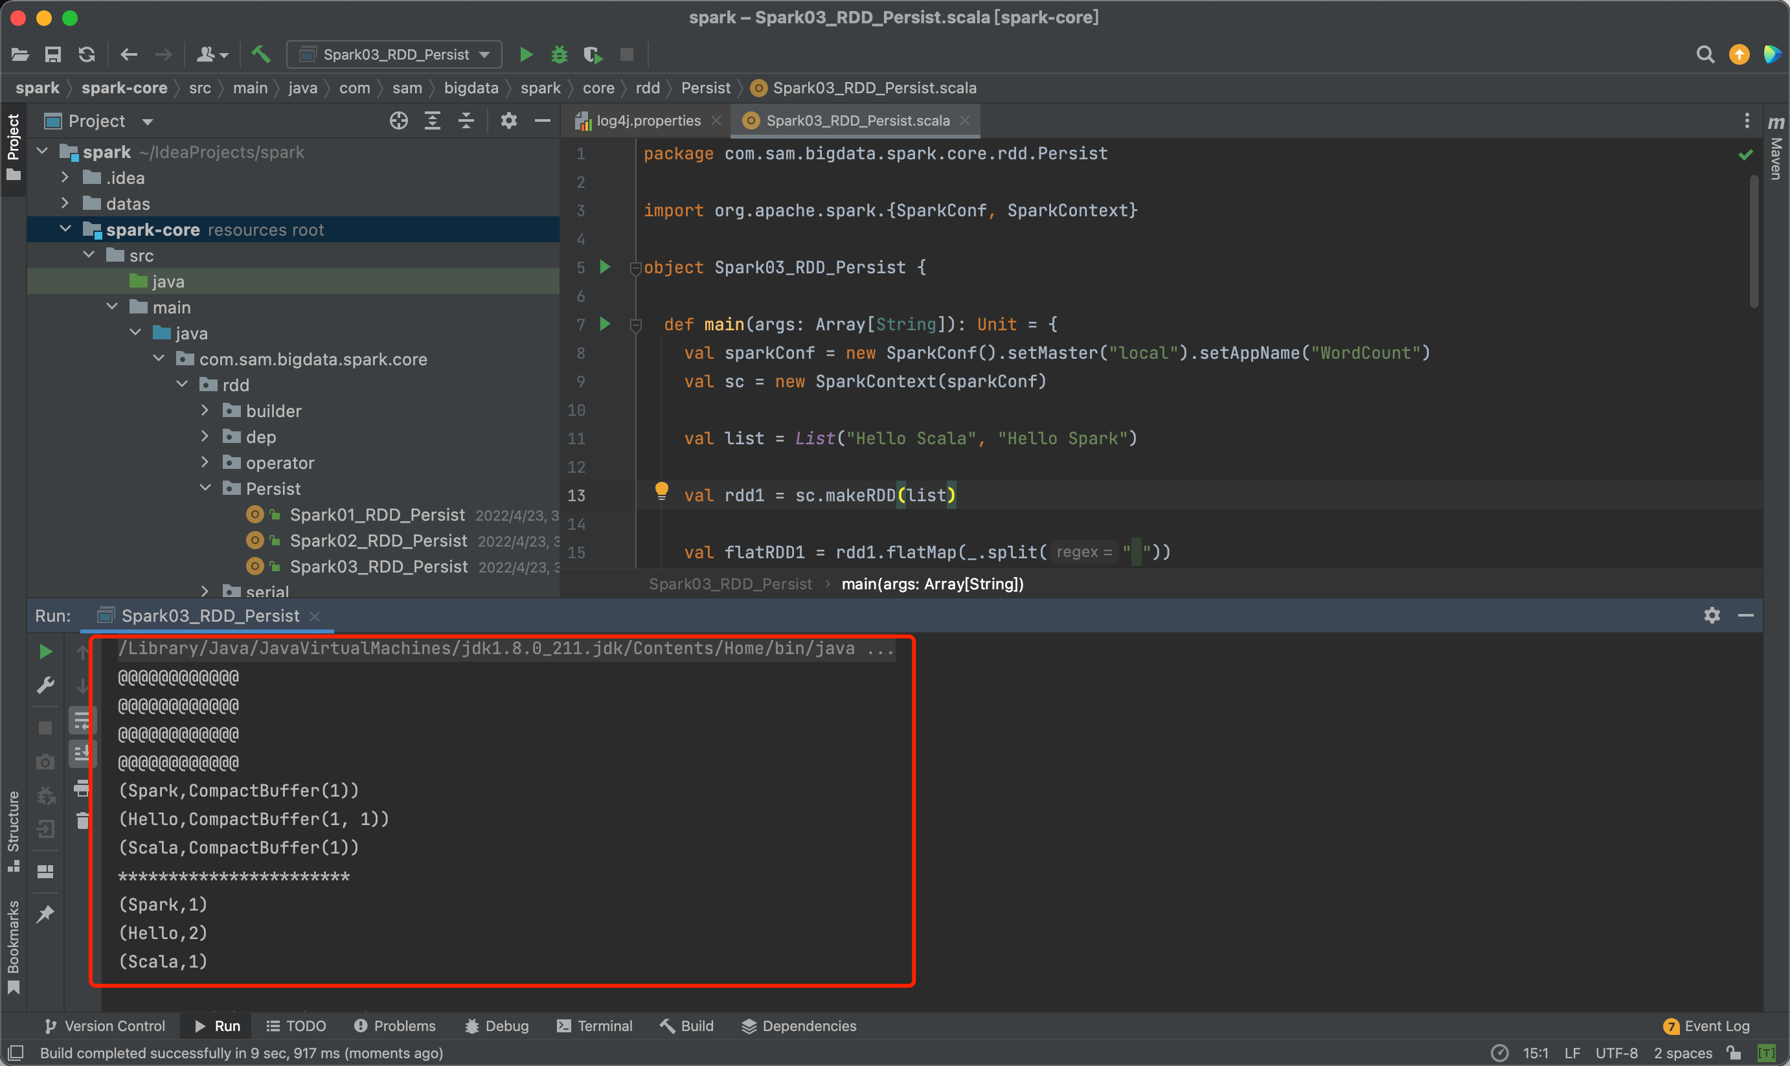This screenshot has width=1790, height=1066.
Task: Expand the datas folder
Action: coord(65,203)
